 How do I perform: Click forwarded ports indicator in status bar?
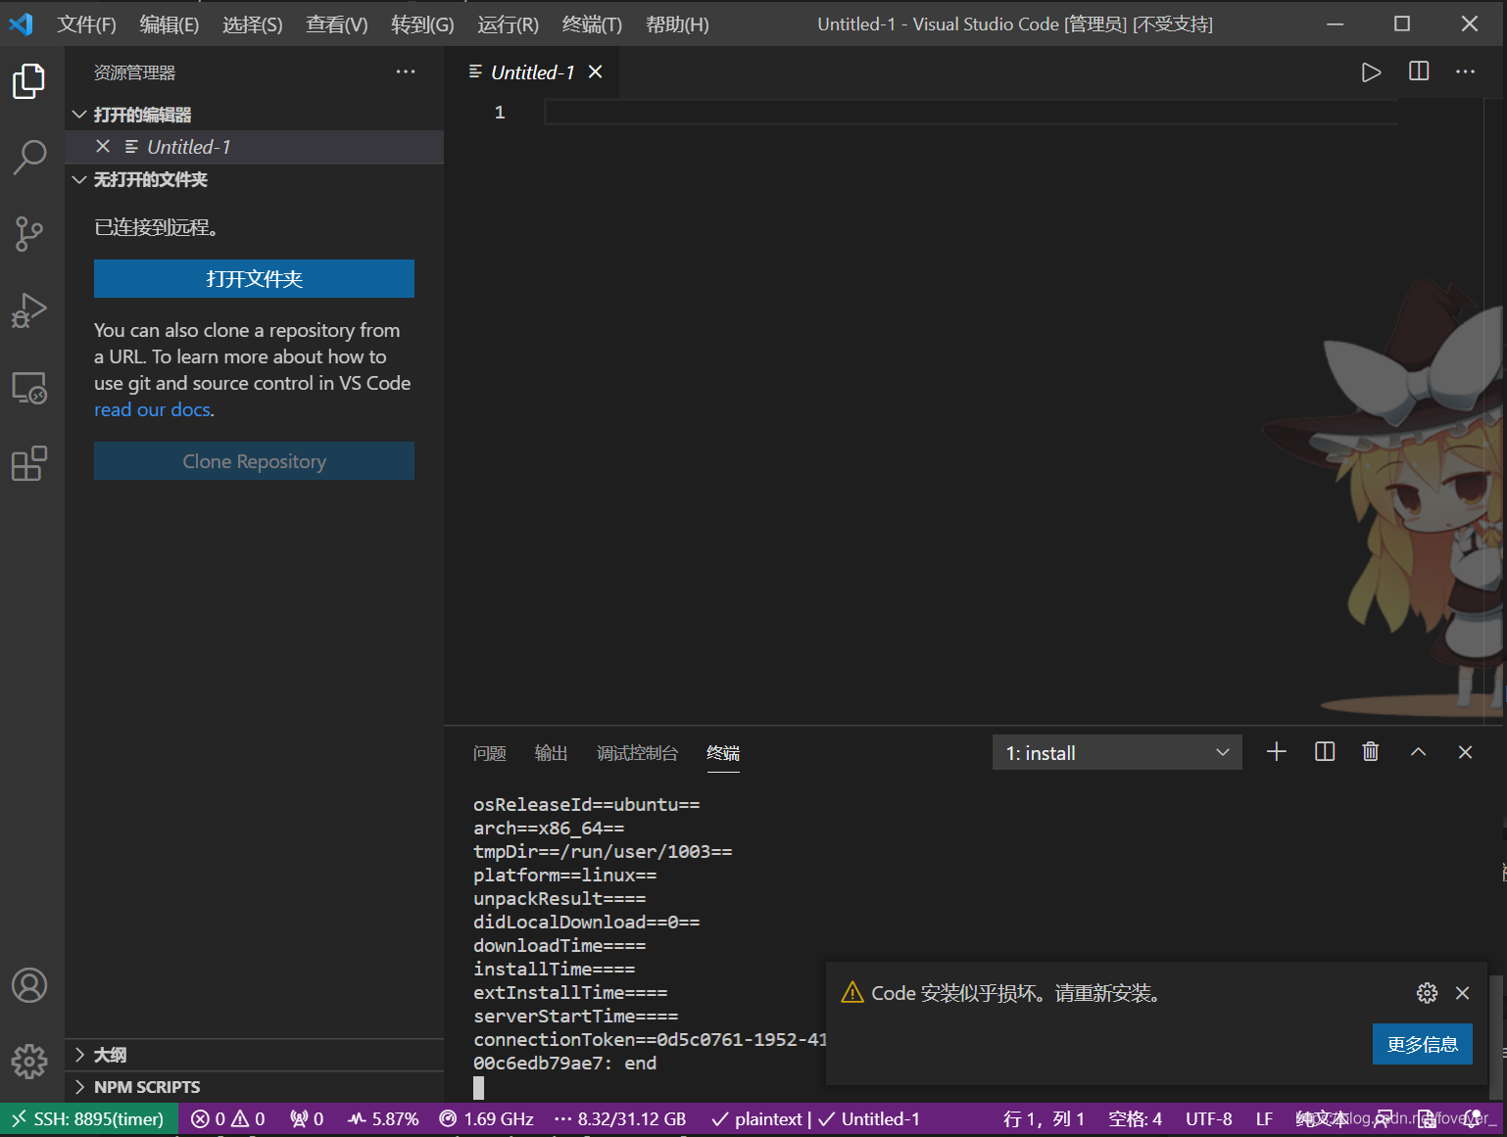(x=307, y=1119)
